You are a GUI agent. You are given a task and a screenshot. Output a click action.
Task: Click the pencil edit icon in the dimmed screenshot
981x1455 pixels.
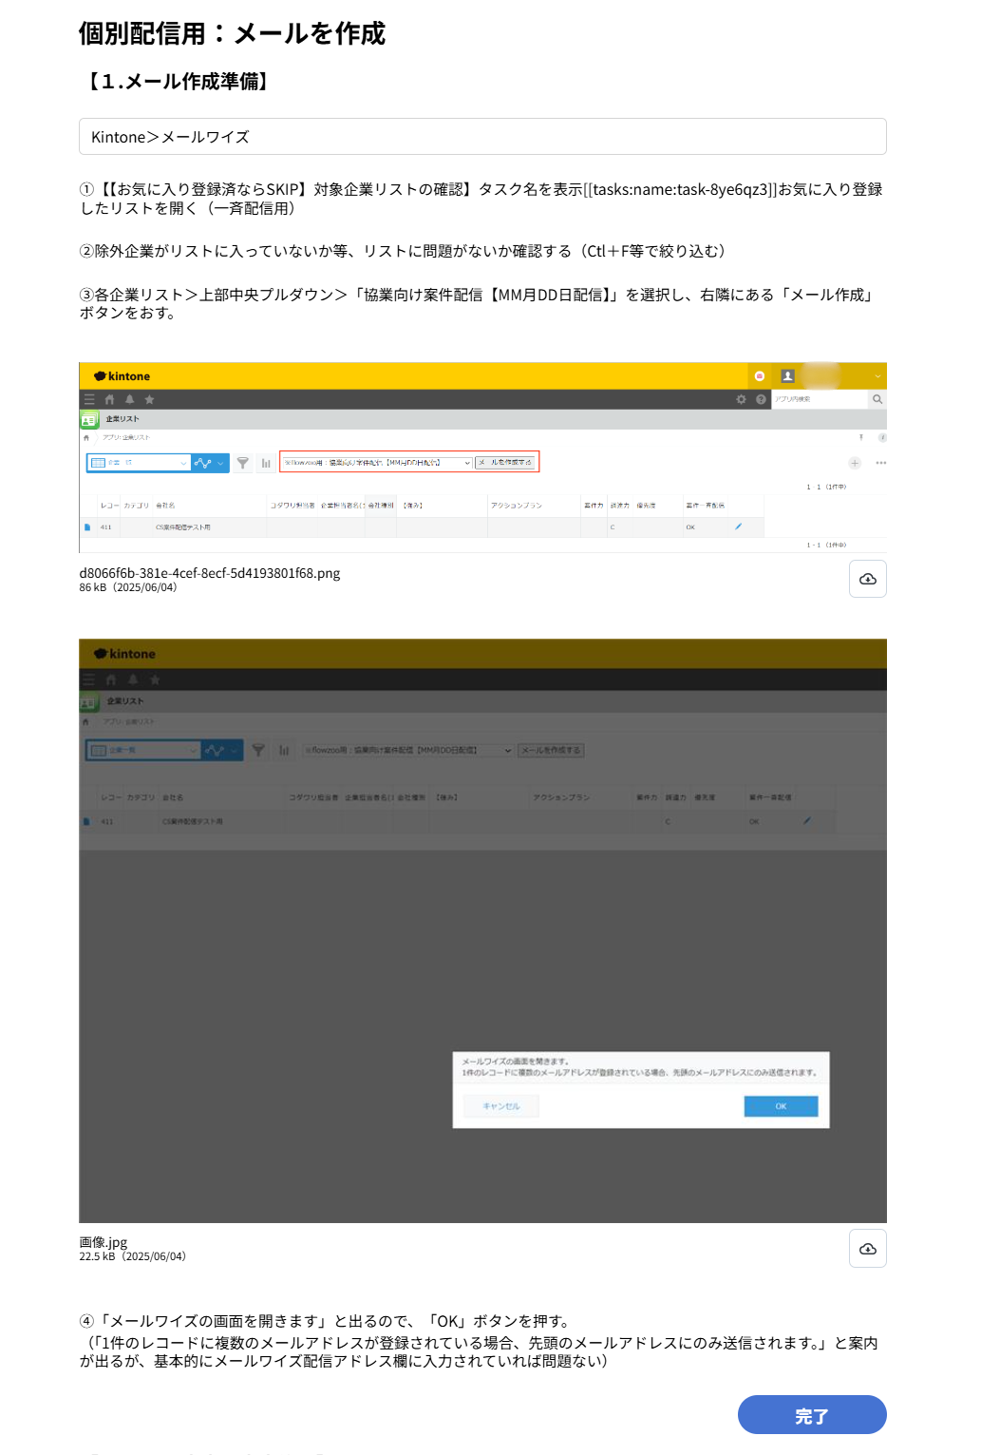tap(807, 820)
